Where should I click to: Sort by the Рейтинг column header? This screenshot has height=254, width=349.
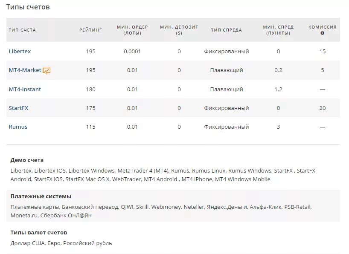(x=90, y=30)
